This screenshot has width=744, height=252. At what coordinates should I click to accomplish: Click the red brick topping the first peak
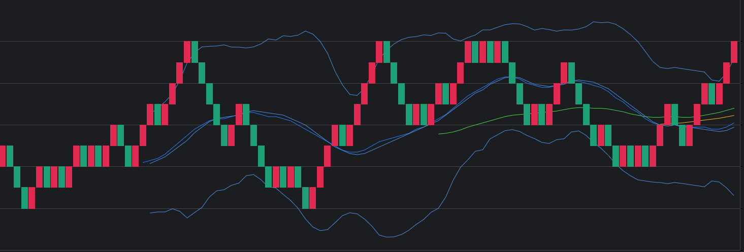pos(187,52)
